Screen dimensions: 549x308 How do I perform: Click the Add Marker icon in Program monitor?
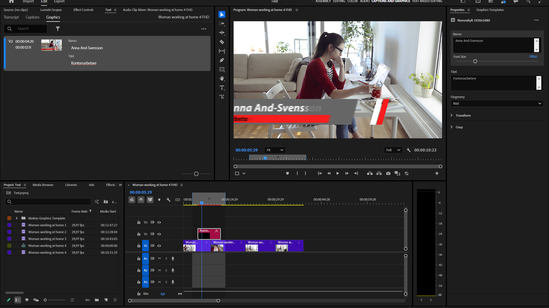pyautogui.click(x=287, y=173)
